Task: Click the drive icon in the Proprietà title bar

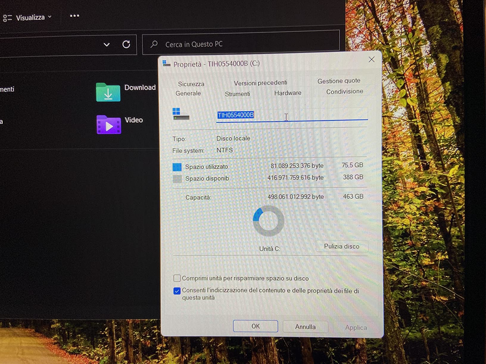Action: pos(166,63)
